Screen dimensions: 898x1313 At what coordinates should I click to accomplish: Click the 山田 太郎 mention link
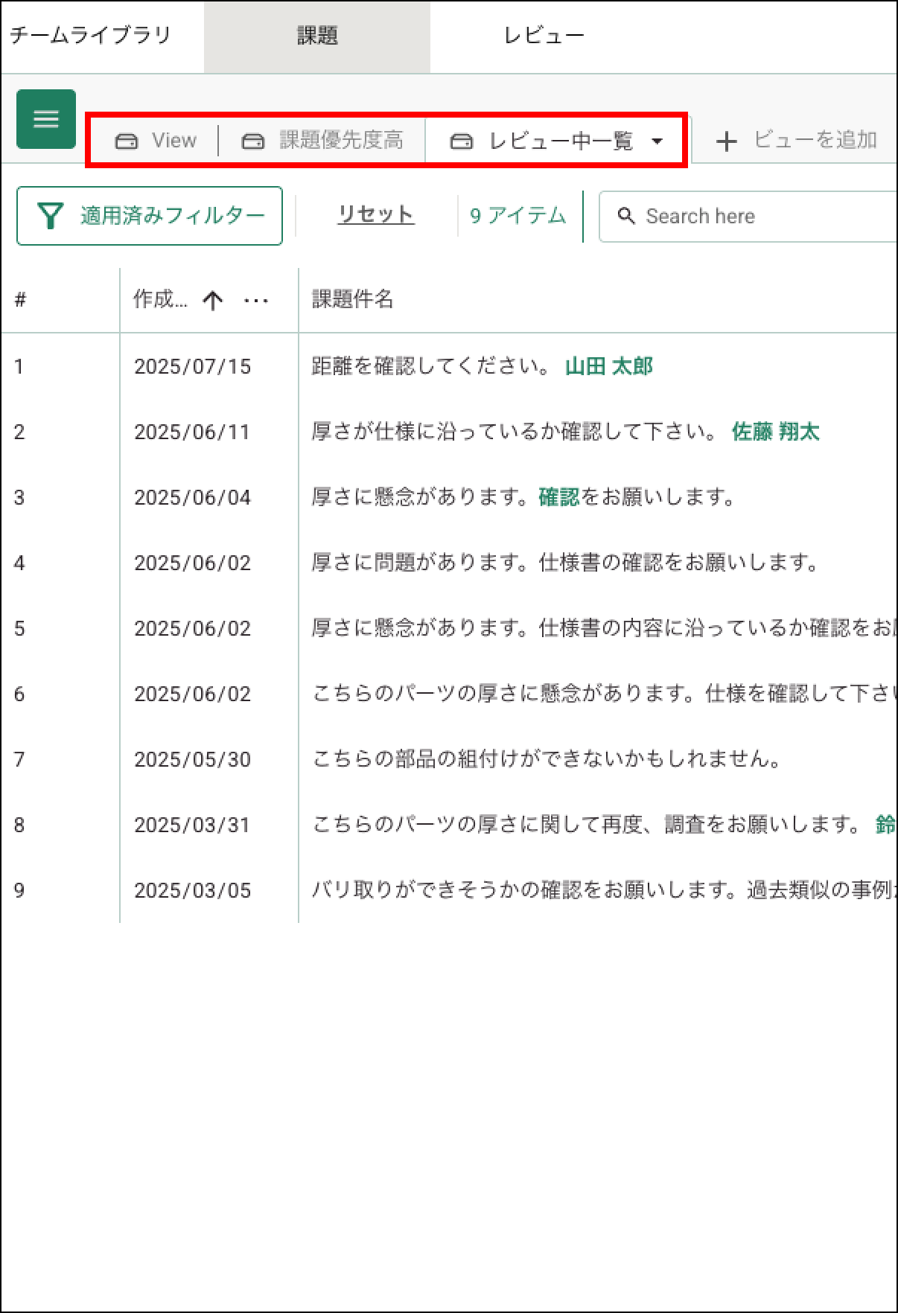[608, 366]
